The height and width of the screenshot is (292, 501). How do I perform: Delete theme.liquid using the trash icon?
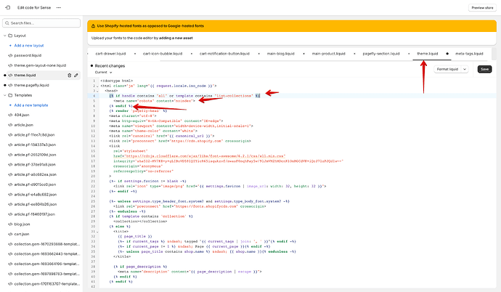69,75
